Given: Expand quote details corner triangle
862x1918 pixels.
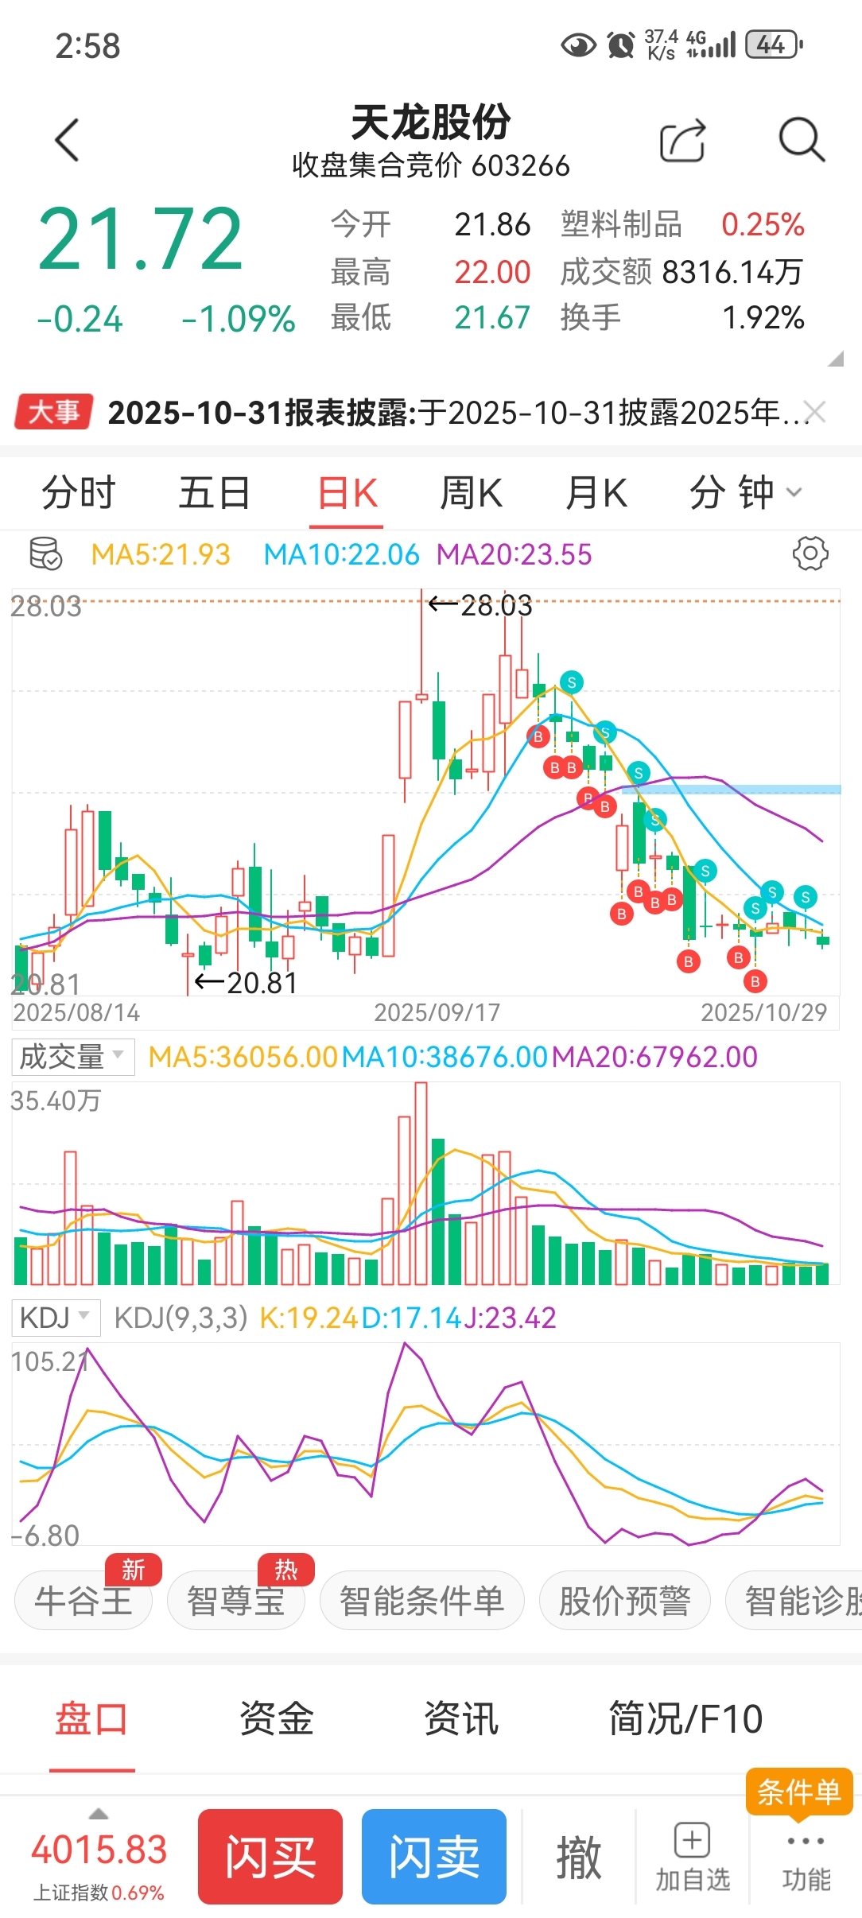Looking at the screenshot, I should click(x=835, y=359).
